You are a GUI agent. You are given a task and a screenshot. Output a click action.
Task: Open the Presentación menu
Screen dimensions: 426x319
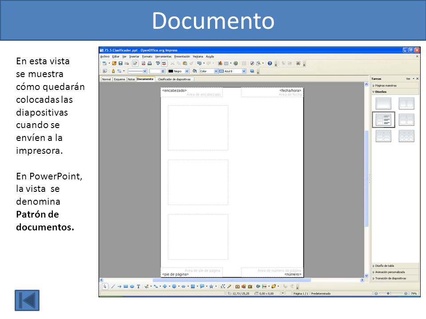point(182,57)
